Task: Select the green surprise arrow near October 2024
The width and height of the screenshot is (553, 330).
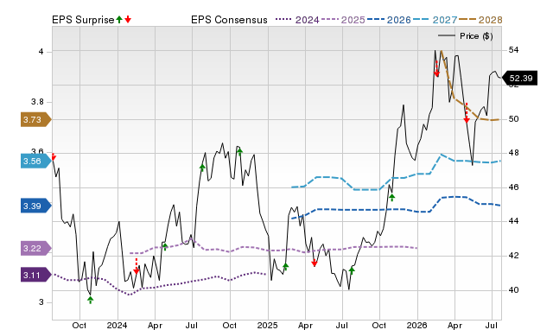Action: [x=240, y=152]
